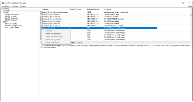Tick checkbox for mingw32-gcc-v3-objc-bin
The height and width of the screenshot is (102, 193).
(x=42, y=26)
